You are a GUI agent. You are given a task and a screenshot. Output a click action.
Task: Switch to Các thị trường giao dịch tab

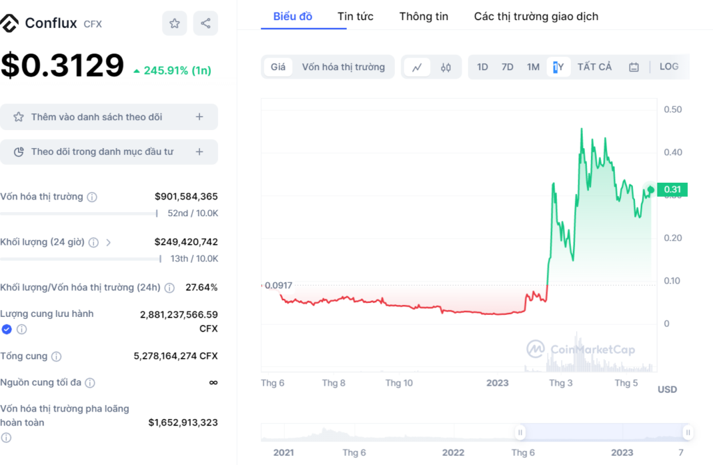tap(535, 16)
